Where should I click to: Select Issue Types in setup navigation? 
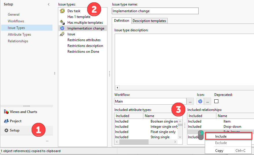27,28
